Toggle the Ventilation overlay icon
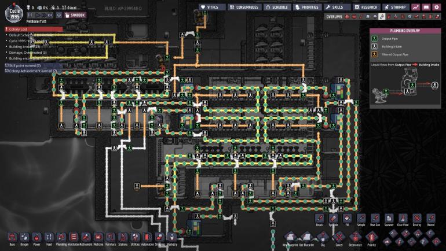 (389, 16)
